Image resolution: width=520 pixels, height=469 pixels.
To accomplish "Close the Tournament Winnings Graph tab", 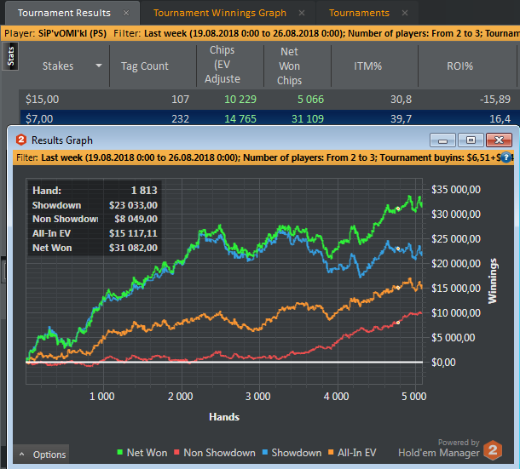I will (302, 13).
